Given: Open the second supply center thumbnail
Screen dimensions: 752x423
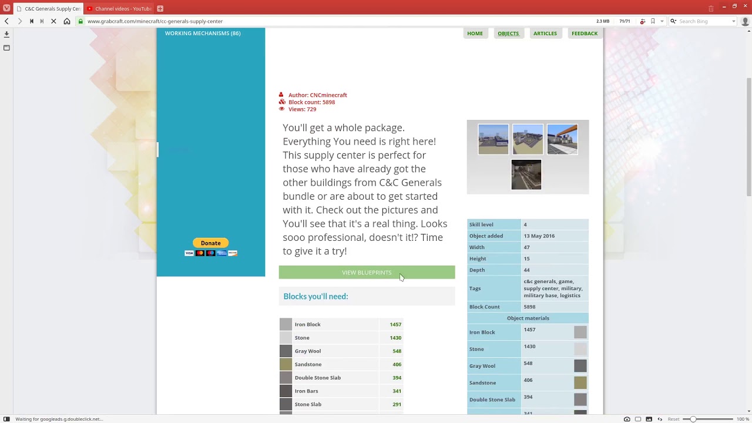Looking at the screenshot, I should [528, 139].
